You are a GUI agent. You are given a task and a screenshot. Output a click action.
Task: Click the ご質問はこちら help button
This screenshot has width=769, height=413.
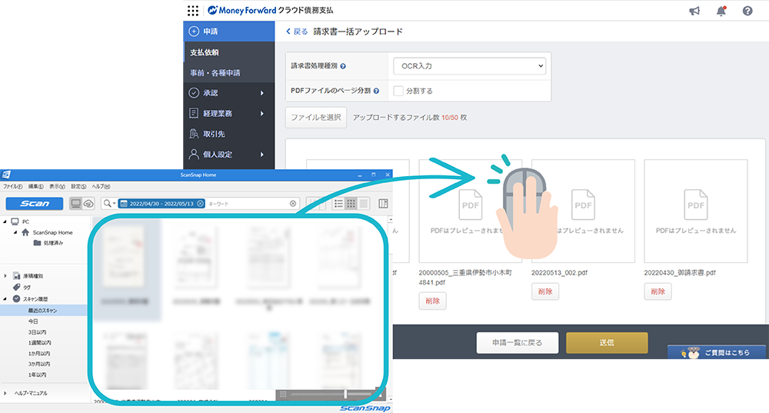point(717,352)
